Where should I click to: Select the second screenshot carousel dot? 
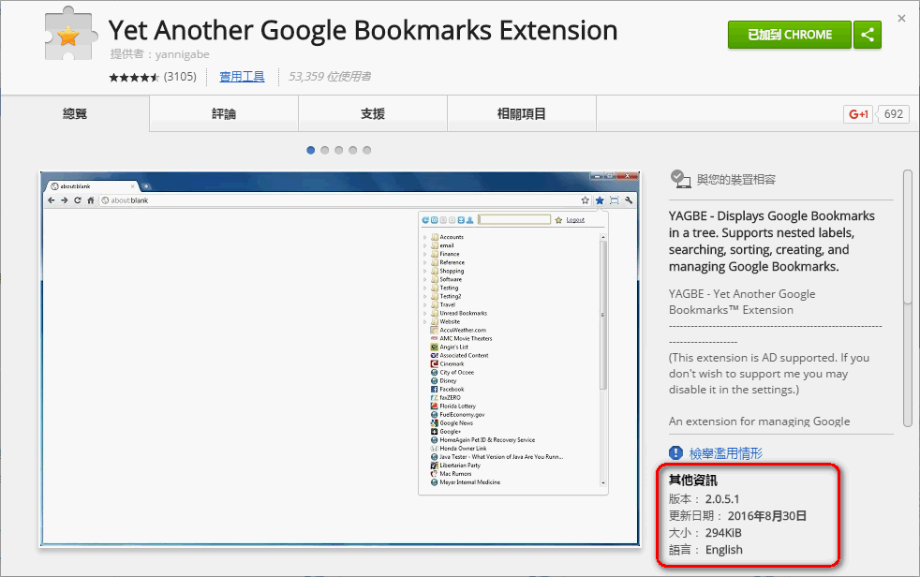[325, 150]
